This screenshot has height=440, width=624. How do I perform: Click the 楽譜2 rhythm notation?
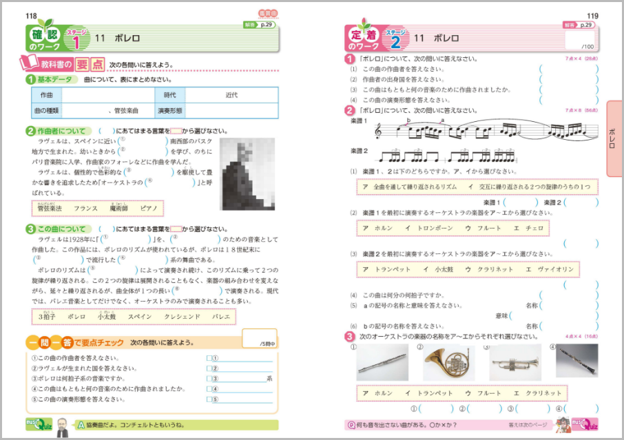[447, 156]
